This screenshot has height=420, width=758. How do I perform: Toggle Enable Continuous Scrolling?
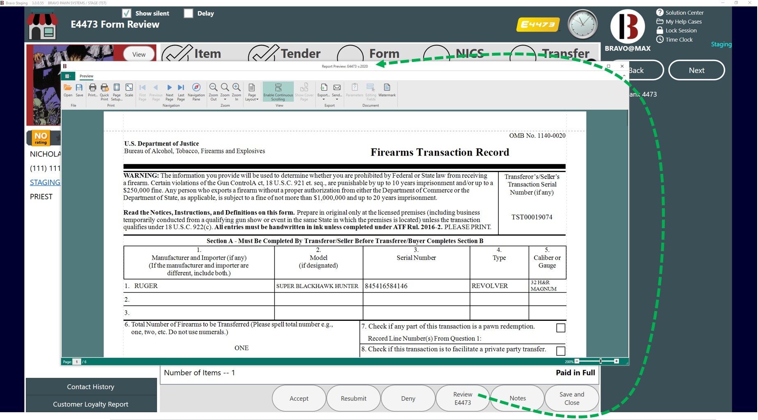278,92
